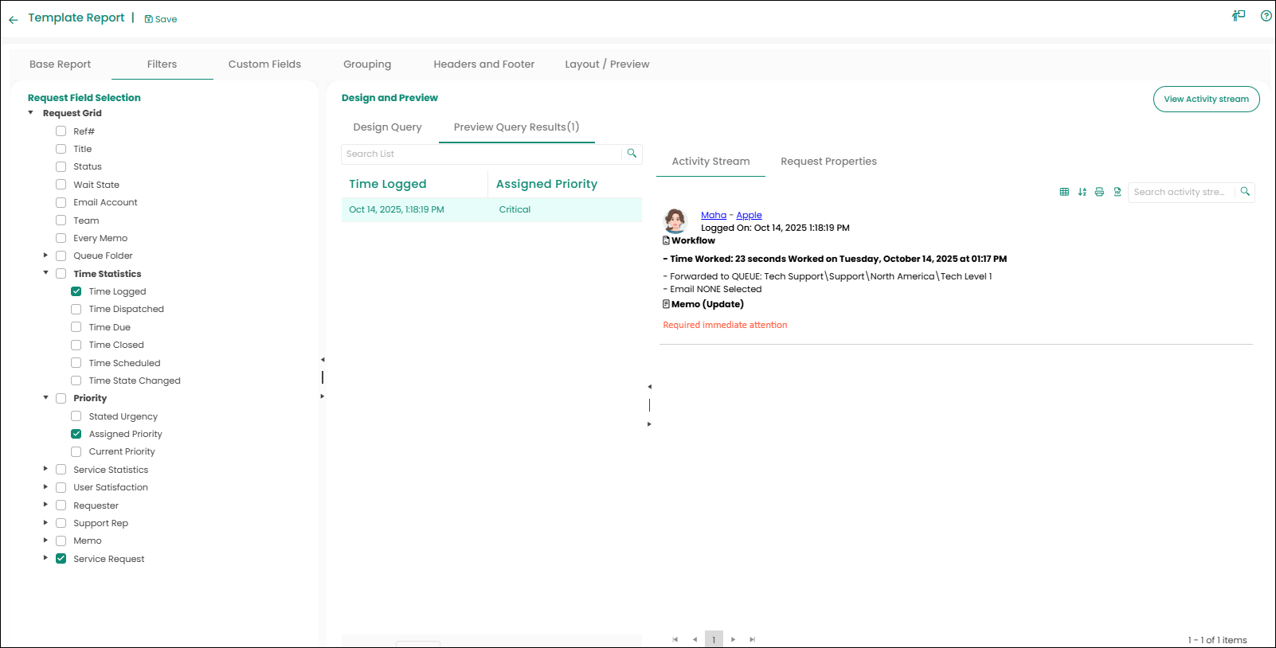Click the presenter tutorial icon in header
The width and height of the screenshot is (1276, 648).
tap(1239, 16)
